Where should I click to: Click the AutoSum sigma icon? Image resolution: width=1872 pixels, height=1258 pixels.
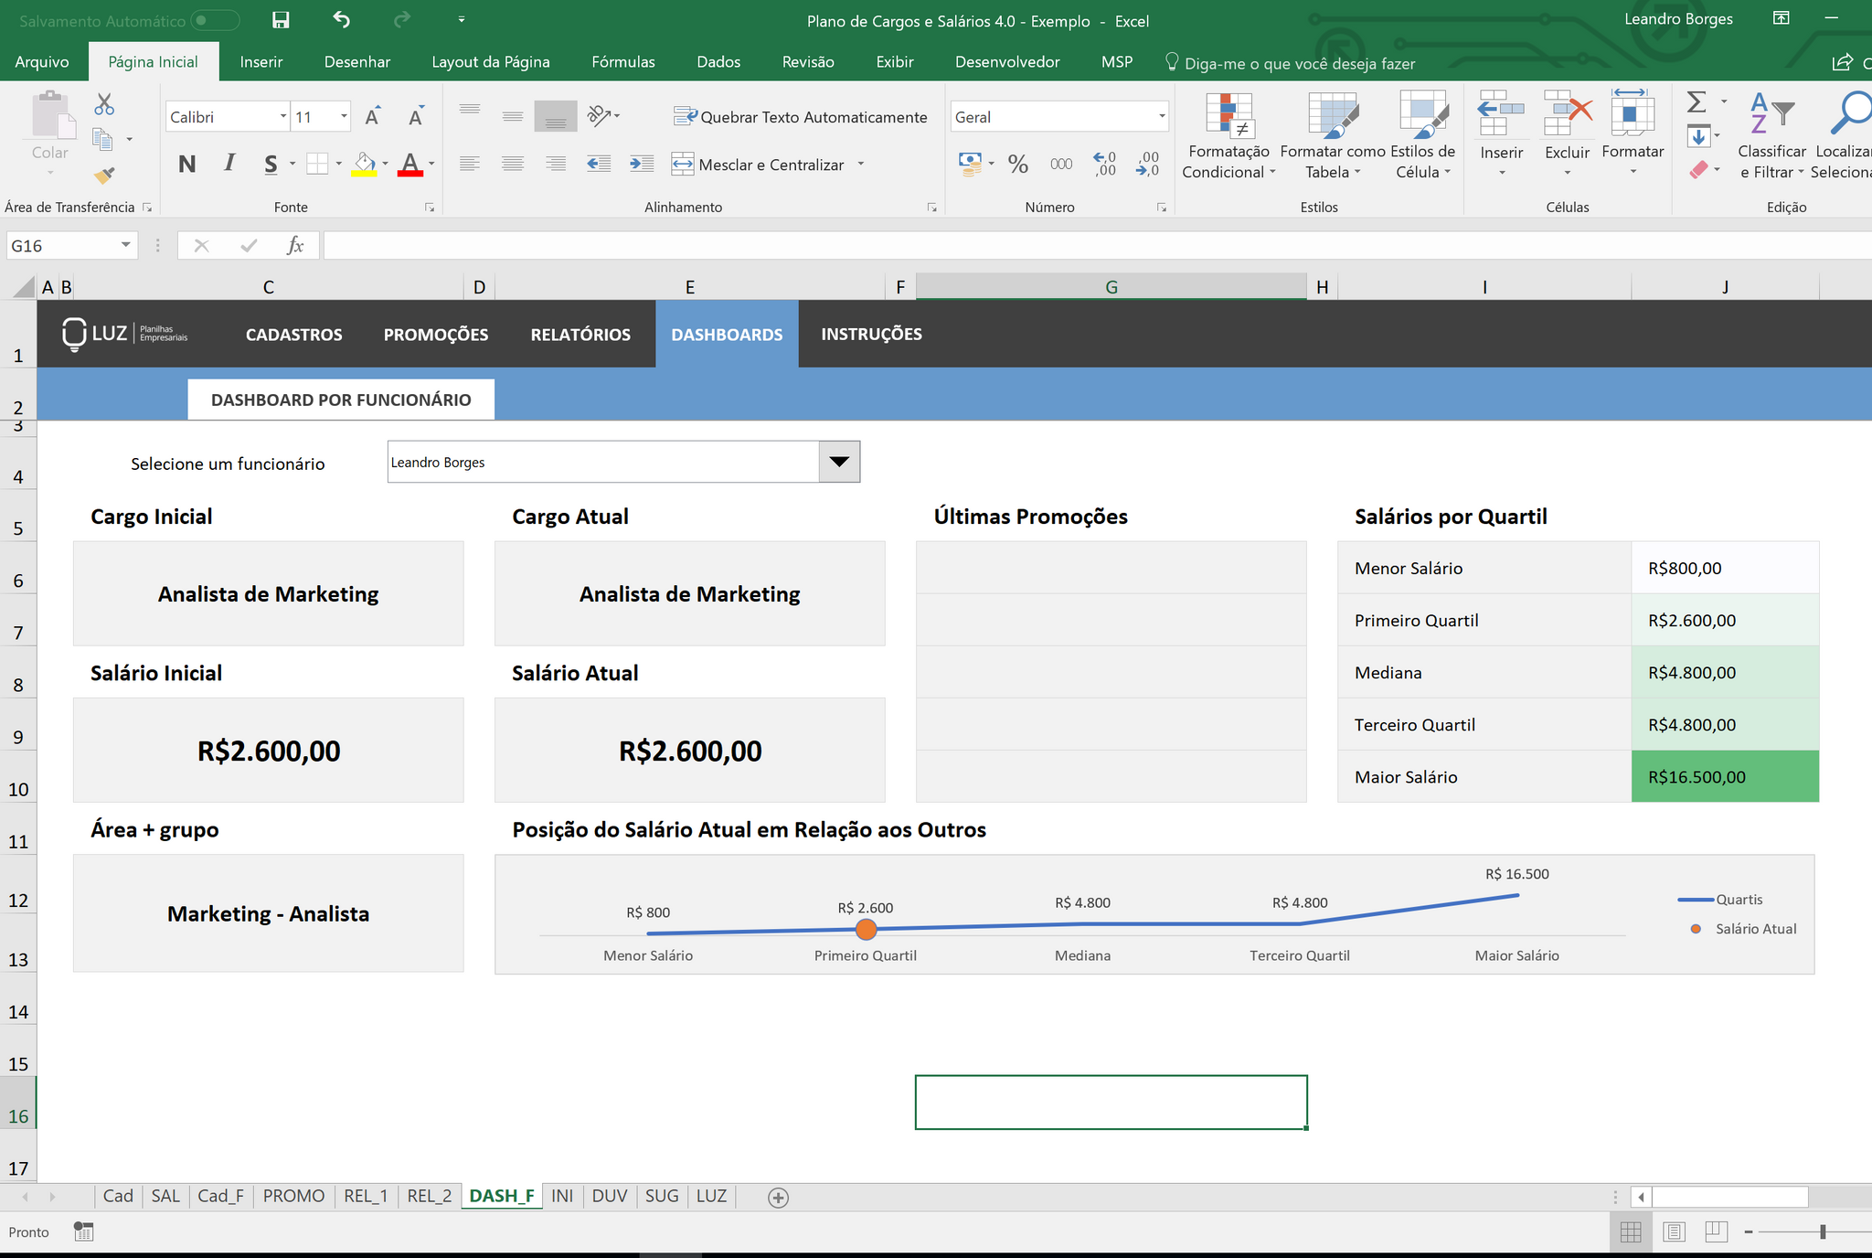click(1696, 101)
